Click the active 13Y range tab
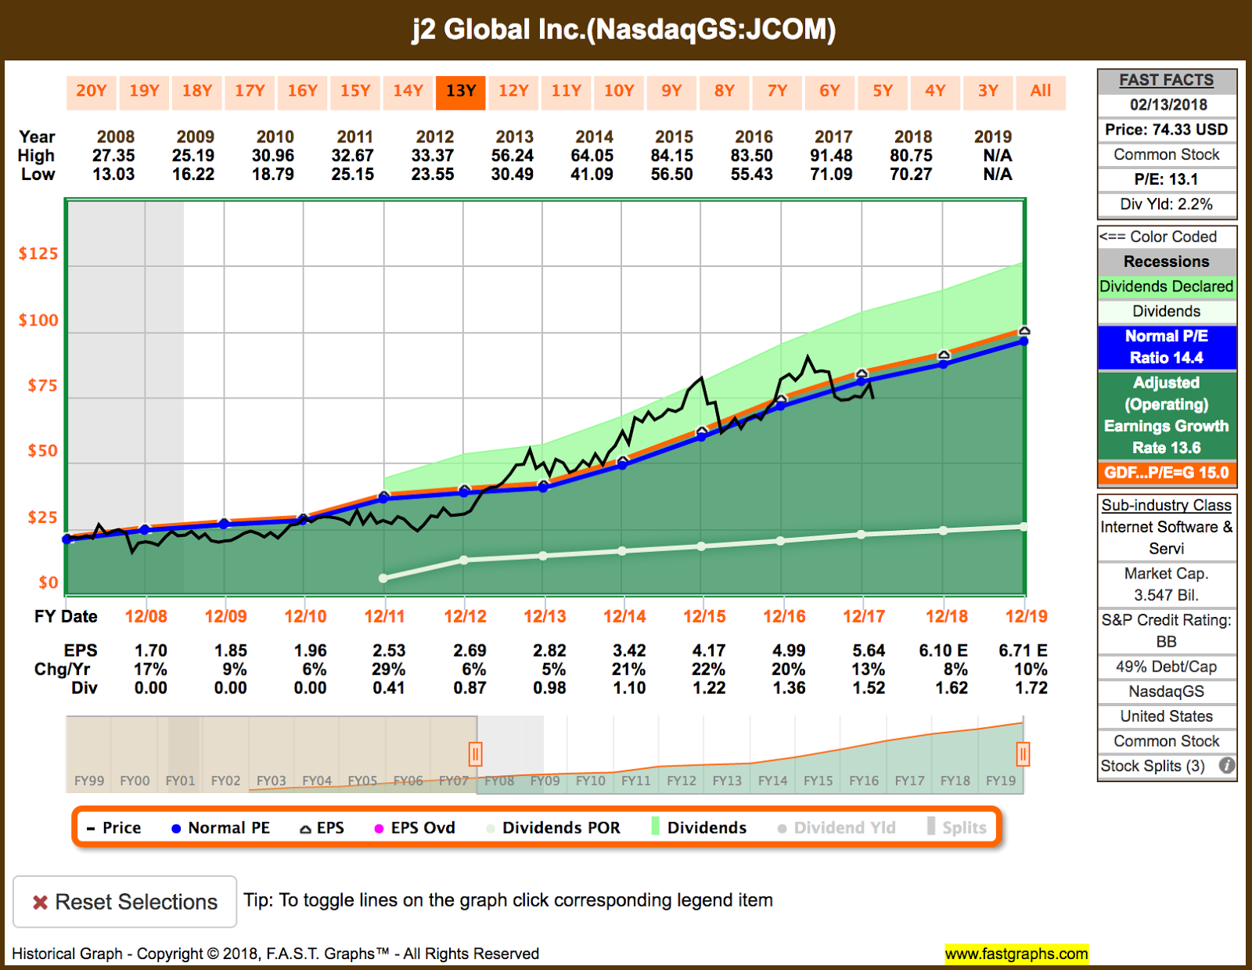This screenshot has width=1252, height=970. click(x=461, y=92)
